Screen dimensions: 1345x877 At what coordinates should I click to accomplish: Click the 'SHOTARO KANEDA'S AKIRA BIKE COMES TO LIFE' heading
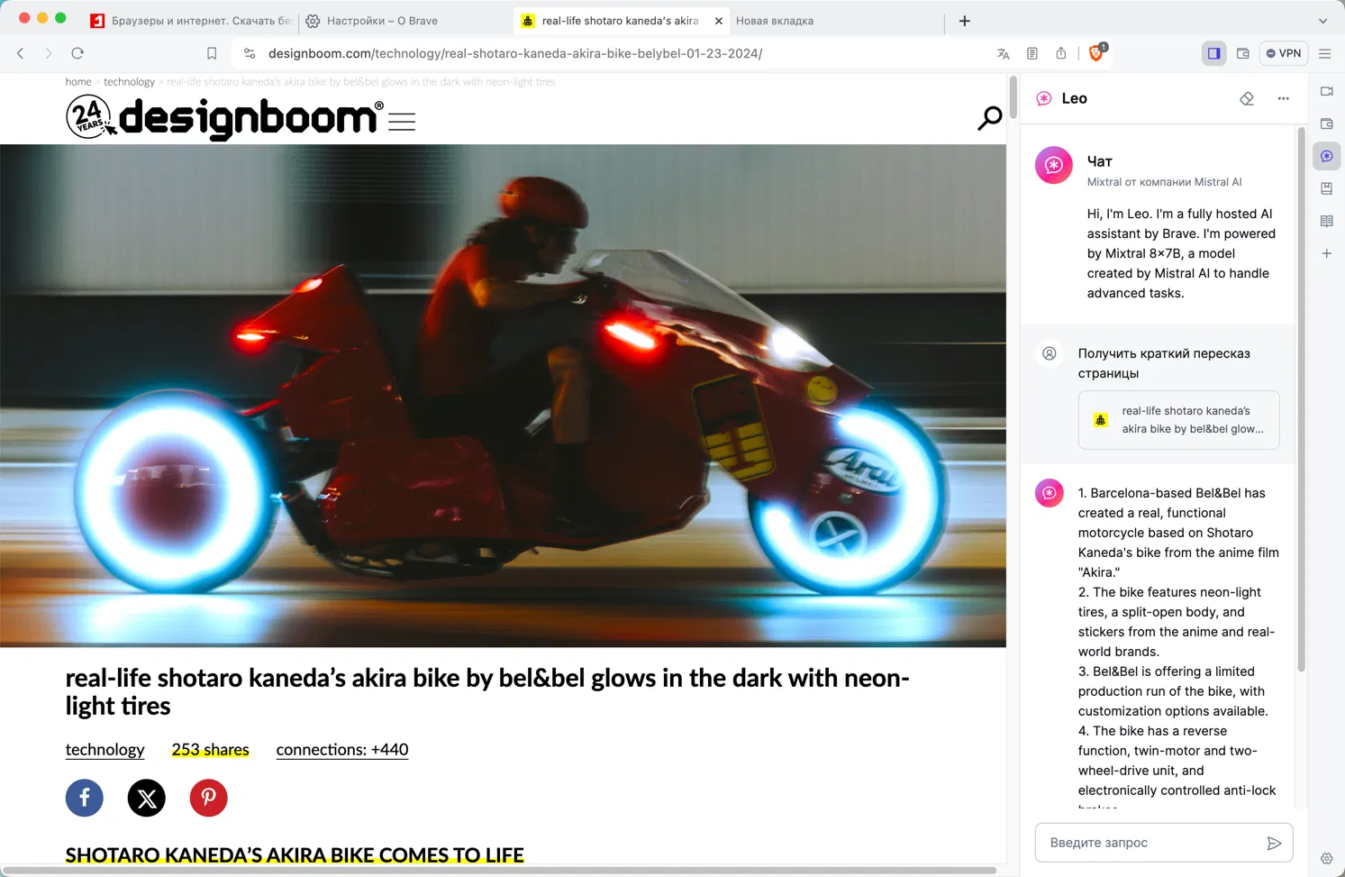pos(295,854)
